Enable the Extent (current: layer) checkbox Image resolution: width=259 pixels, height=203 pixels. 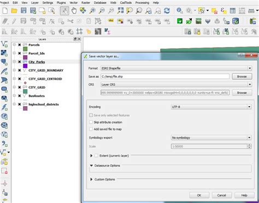coord(96,155)
